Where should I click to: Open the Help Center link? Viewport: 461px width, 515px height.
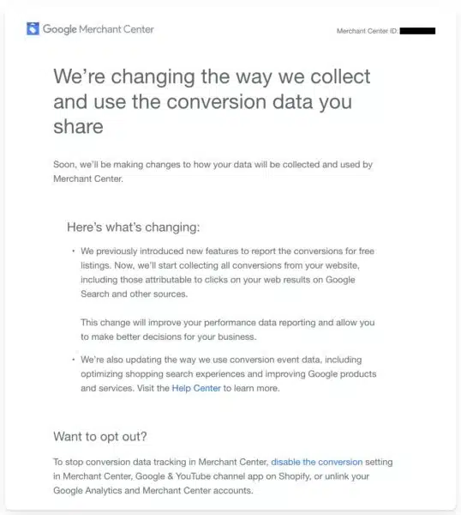click(x=196, y=388)
